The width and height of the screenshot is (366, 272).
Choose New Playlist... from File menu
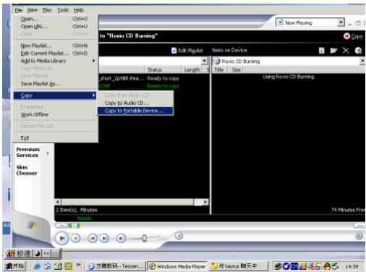(x=56, y=46)
